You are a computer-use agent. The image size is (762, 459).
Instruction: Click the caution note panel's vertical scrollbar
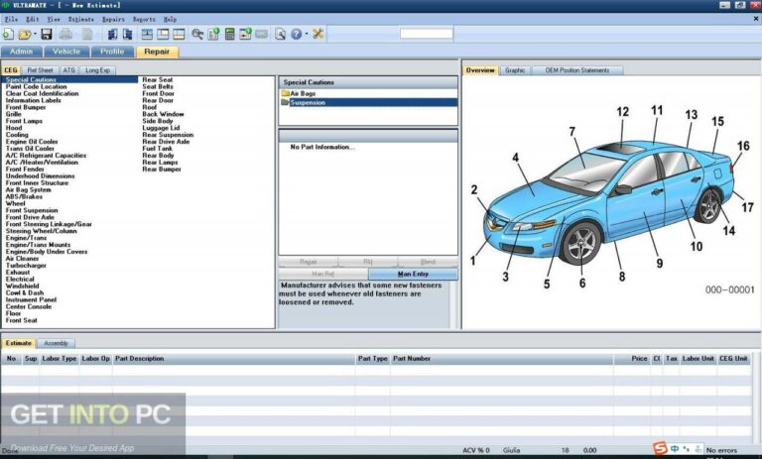coord(453,304)
